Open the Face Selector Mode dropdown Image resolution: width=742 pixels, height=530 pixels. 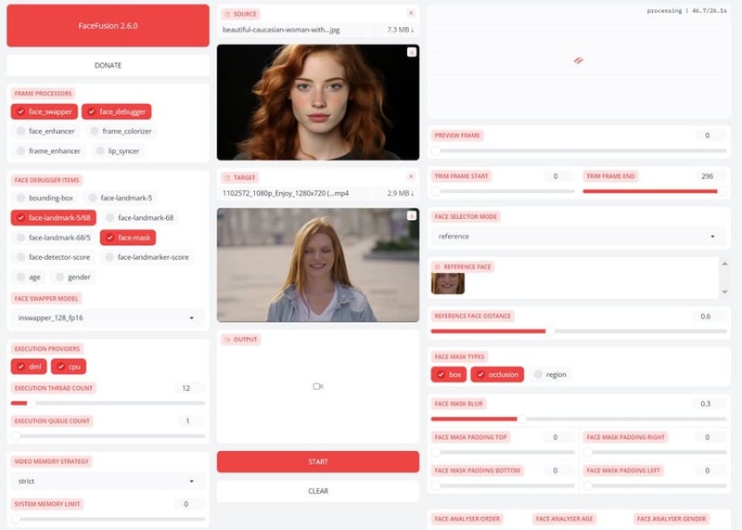click(x=577, y=236)
